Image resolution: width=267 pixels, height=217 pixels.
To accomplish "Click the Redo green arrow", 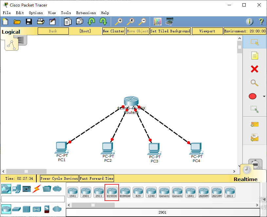I will [103, 22].
